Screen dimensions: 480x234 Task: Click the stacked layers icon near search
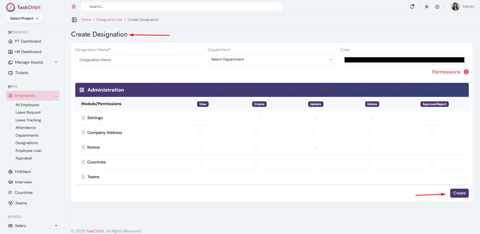pos(74,7)
